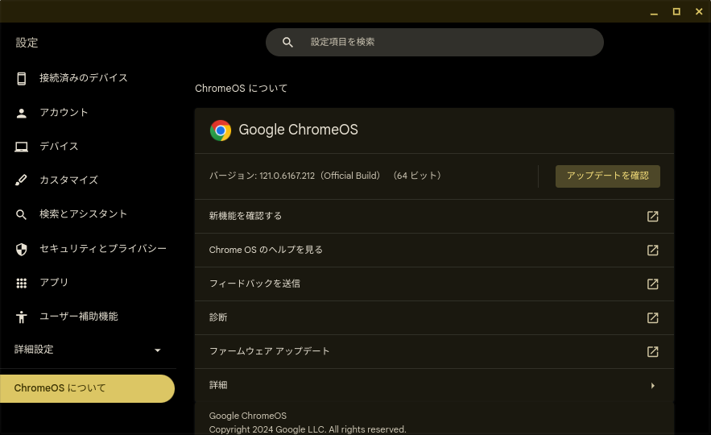Click the laptop icon beside デバイス

pos(21,147)
